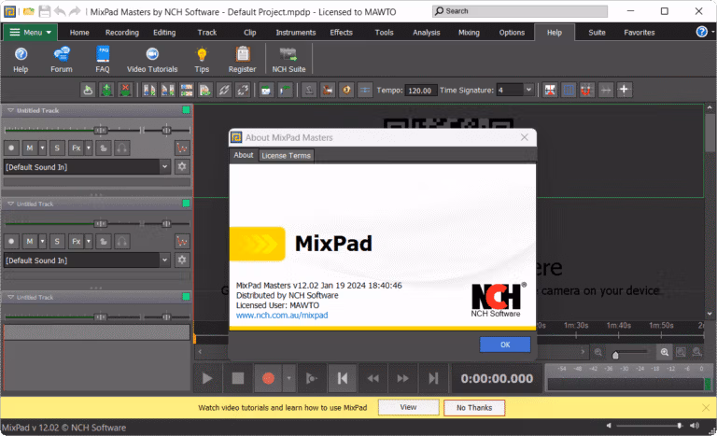Click the blue grid toolbar icon

pos(569,90)
